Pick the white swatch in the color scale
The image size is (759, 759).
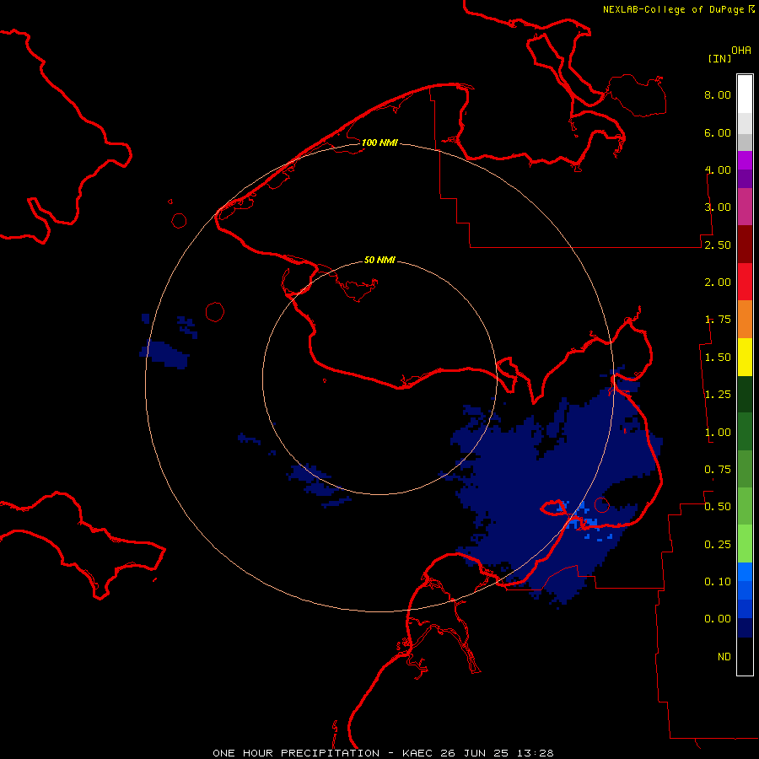click(745, 94)
